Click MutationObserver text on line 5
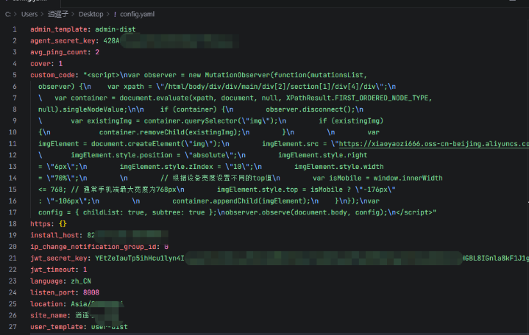529x335 pixels. (x=238, y=75)
